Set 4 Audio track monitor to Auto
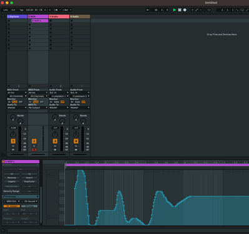Screen dimensions: 249x234 pyautogui.click(x=77, y=102)
